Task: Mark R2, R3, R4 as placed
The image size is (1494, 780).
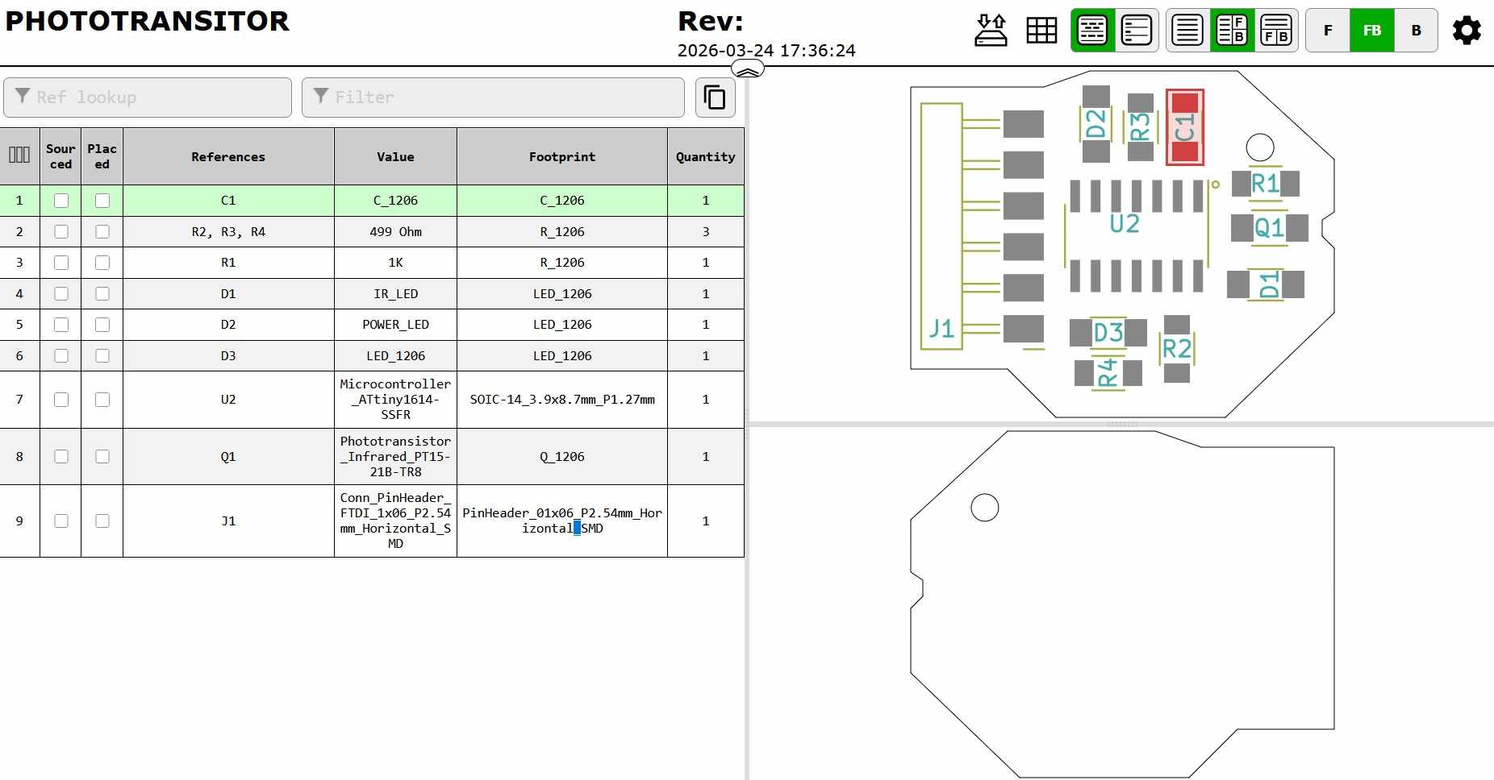Action: [x=102, y=232]
